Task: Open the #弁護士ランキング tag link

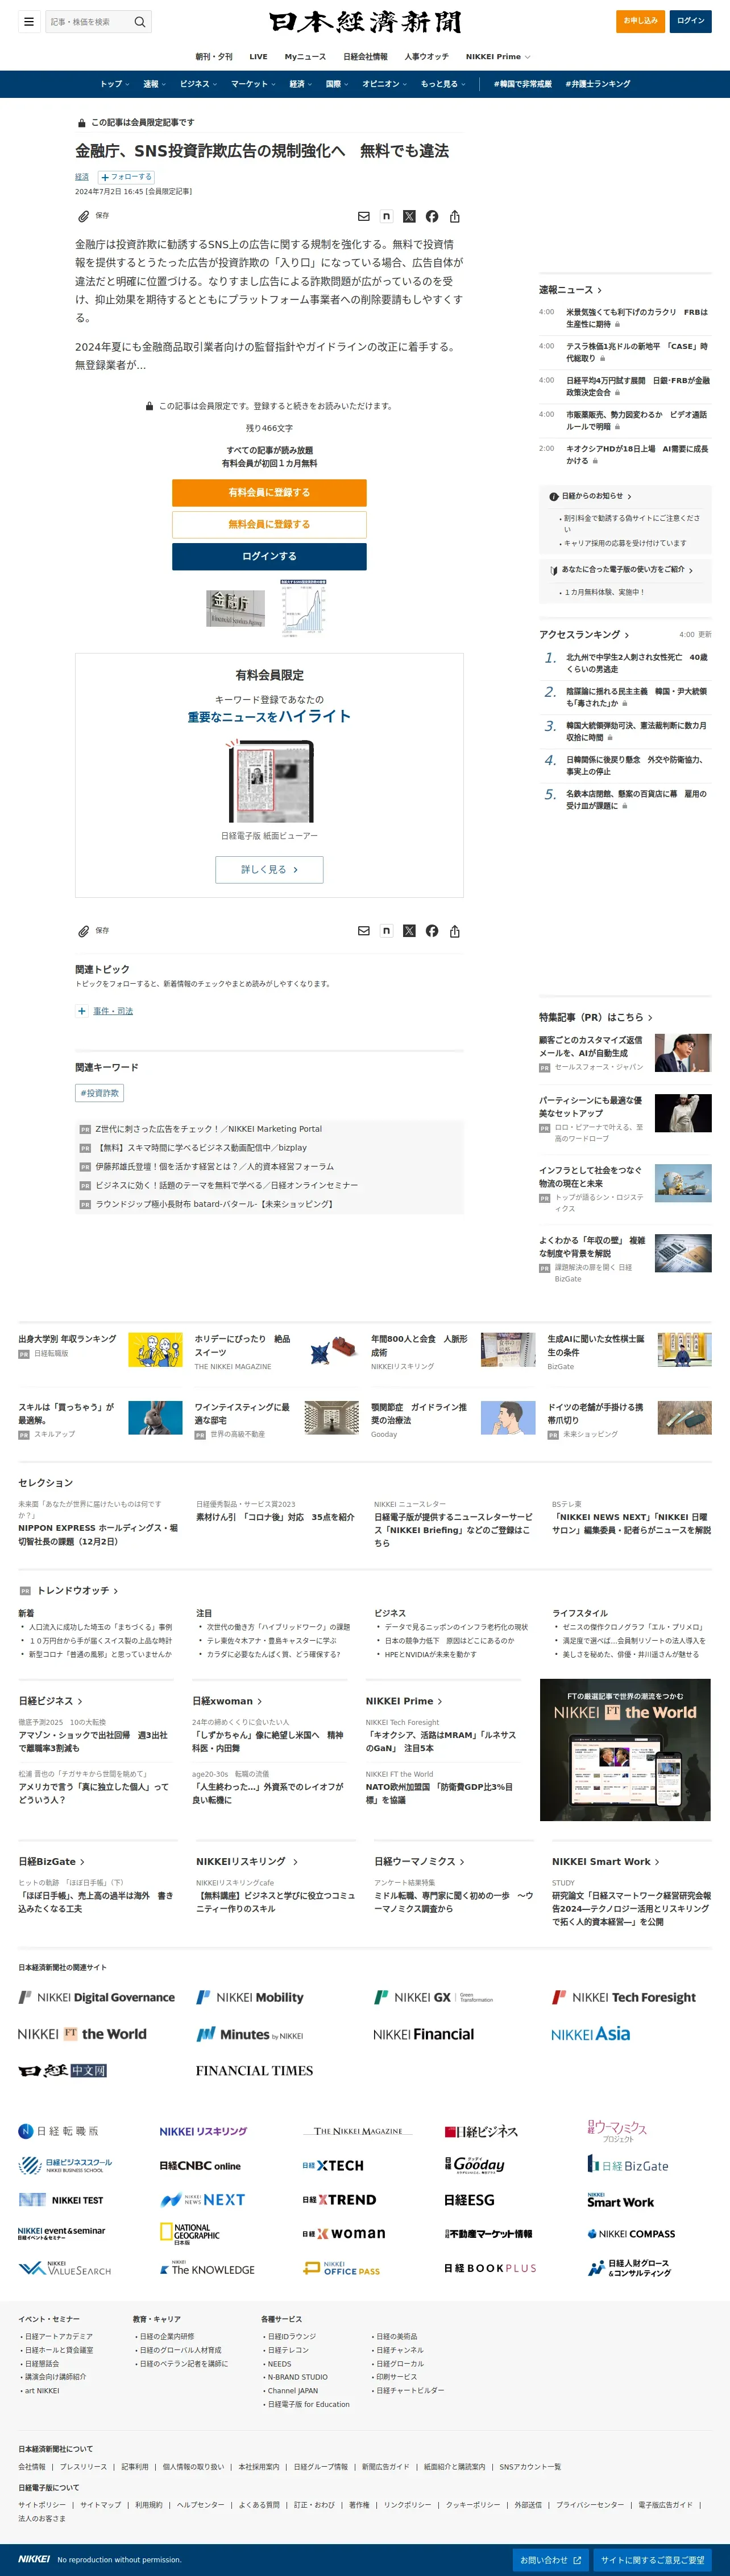Action: [x=598, y=84]
